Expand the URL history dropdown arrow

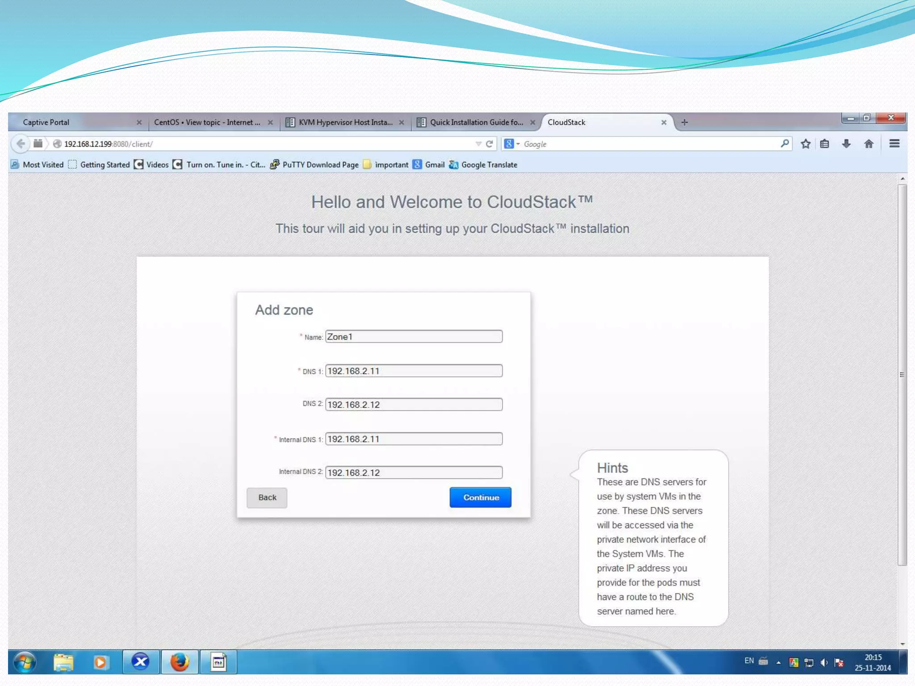click(x=478, y=144)
